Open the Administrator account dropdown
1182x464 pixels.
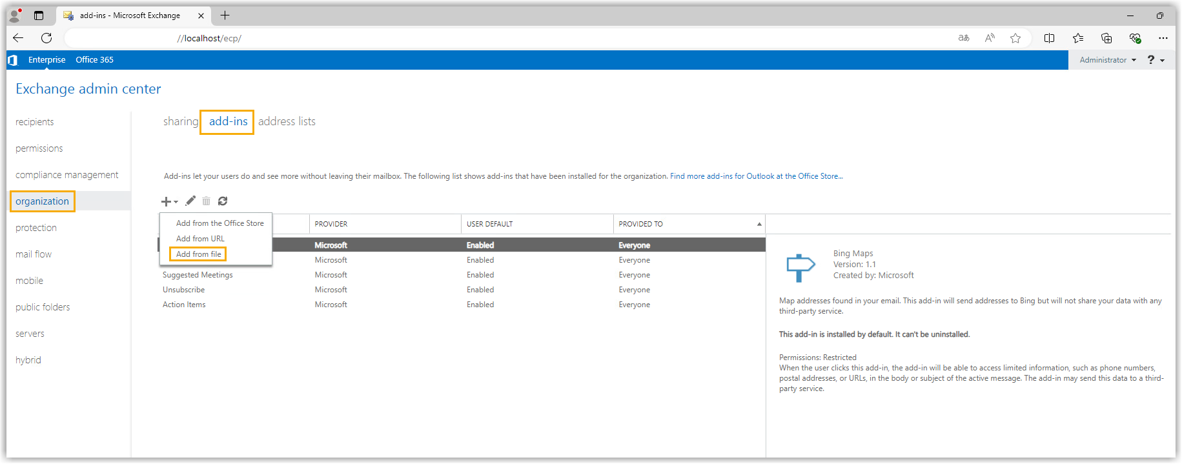(x=1108, y=60)
